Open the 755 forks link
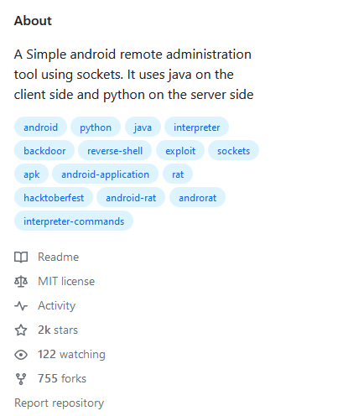 [62, 379]
